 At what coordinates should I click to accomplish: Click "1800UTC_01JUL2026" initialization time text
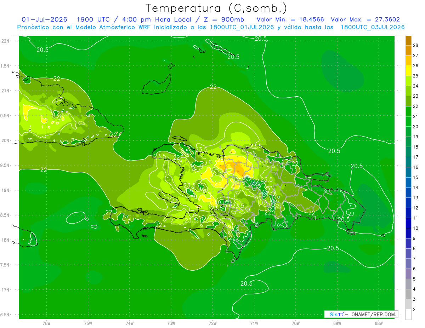[242, 27]
